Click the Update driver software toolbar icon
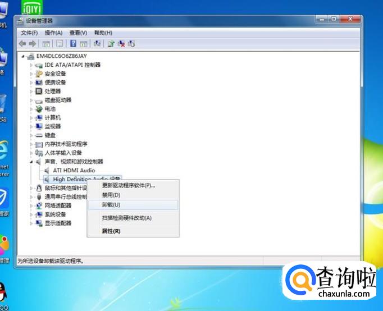 (x=111, y=43)
